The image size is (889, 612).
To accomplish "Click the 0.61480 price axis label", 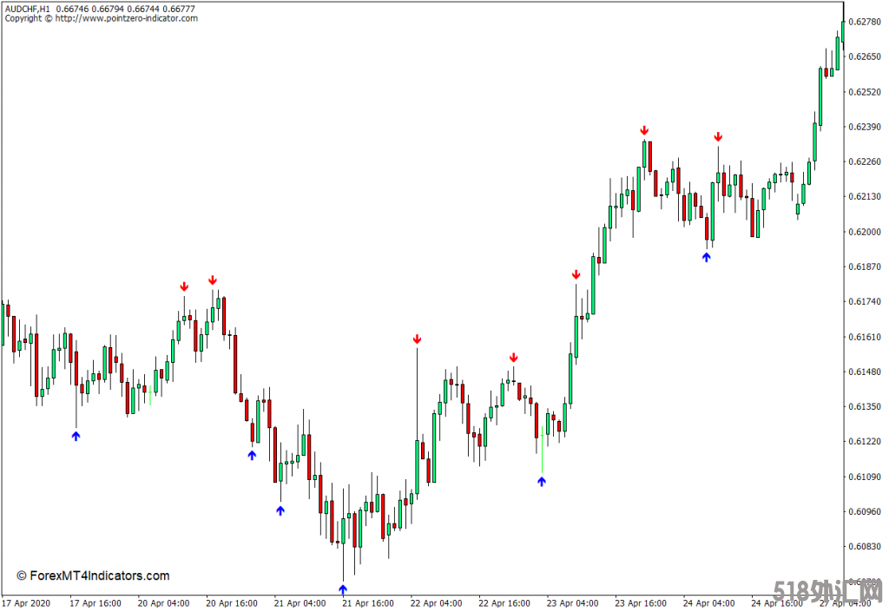I will click(866, 372).
